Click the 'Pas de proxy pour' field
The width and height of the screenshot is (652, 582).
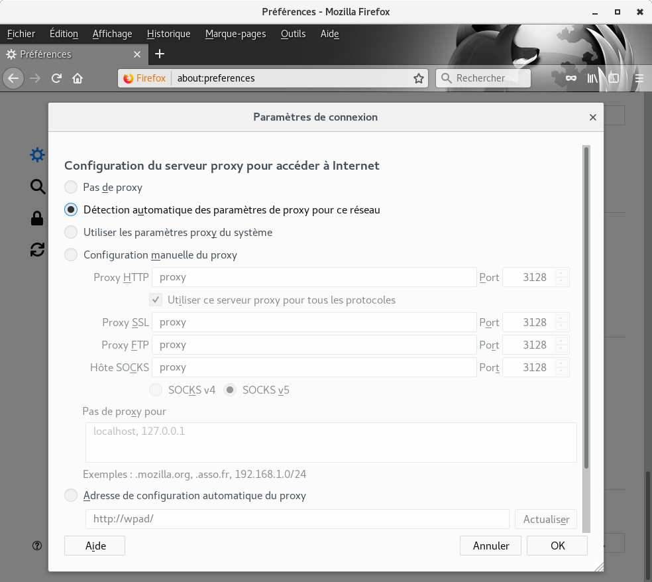330,441
